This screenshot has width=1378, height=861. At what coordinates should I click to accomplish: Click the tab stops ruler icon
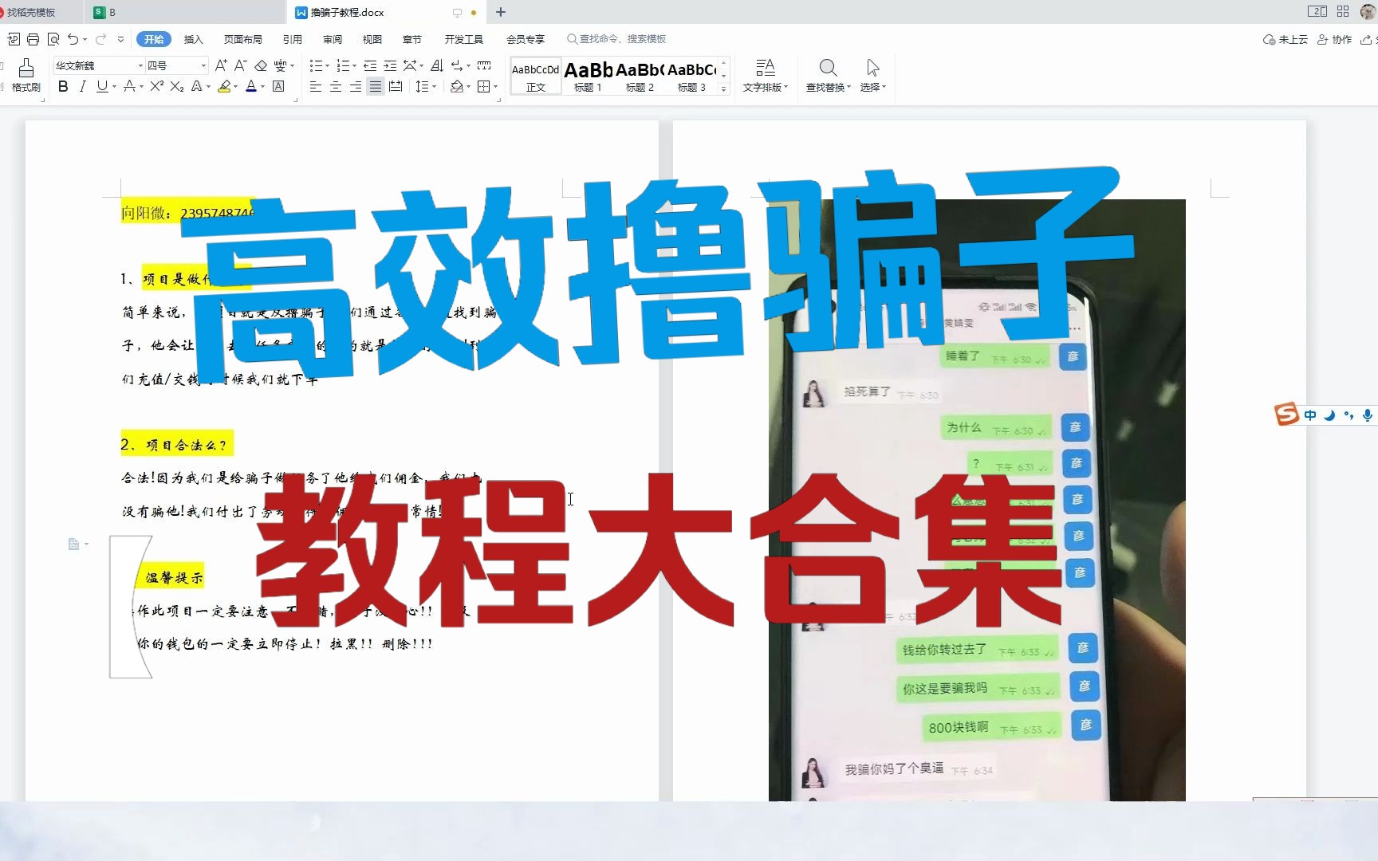484,65
